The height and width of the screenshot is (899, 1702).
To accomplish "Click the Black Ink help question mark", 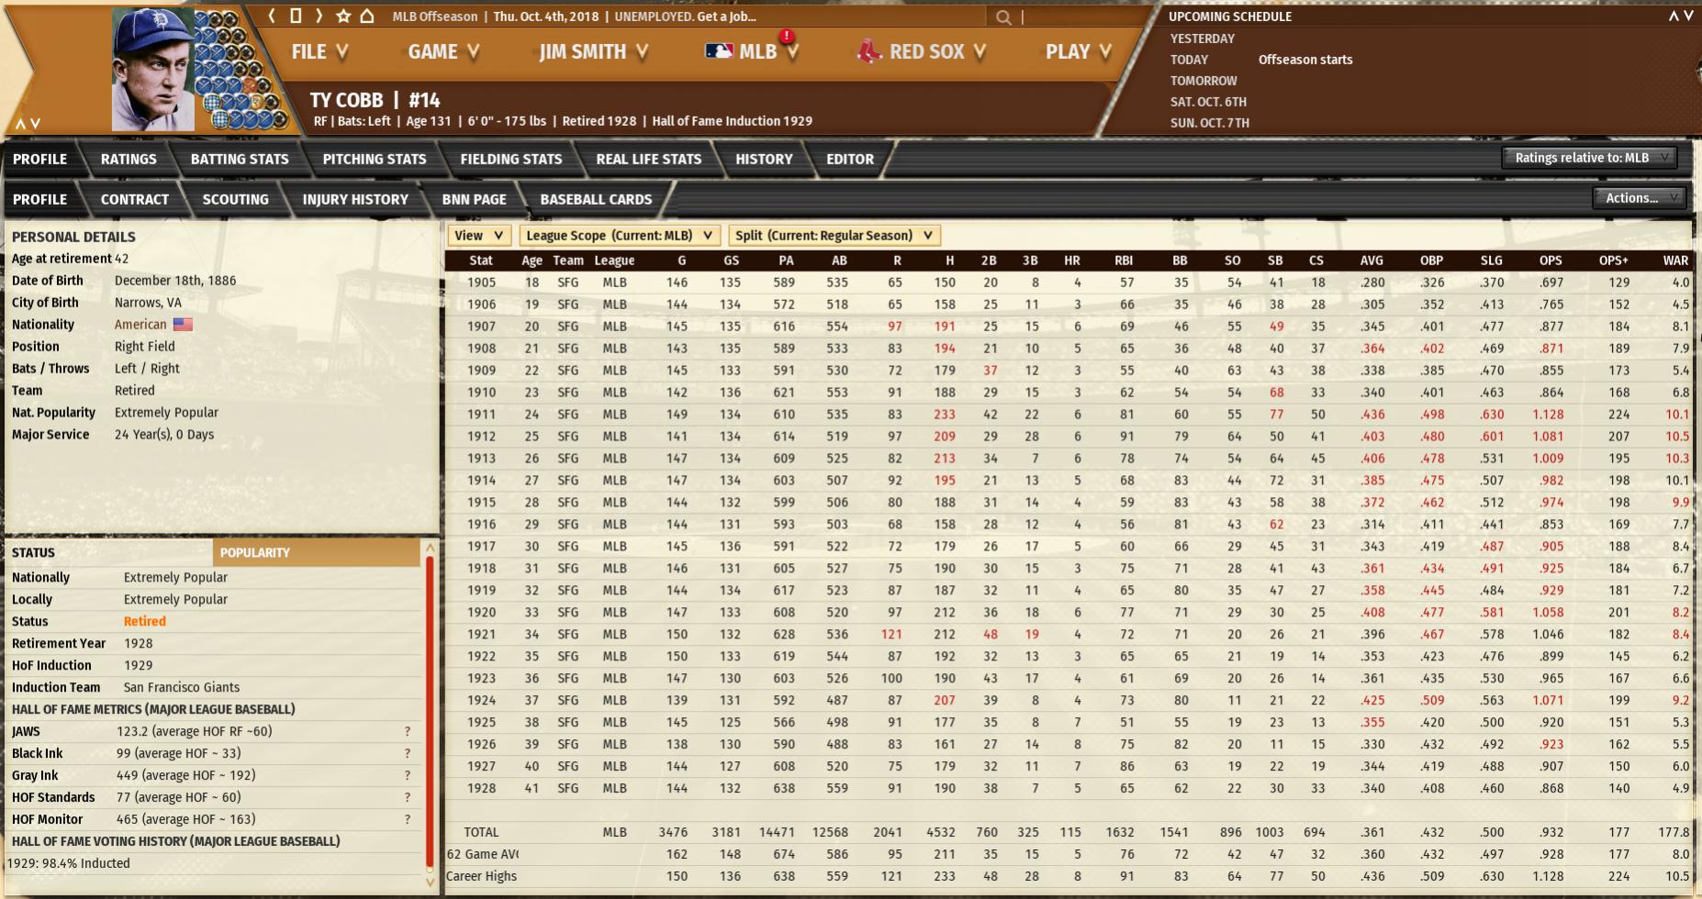I will (x=408, y=754).
